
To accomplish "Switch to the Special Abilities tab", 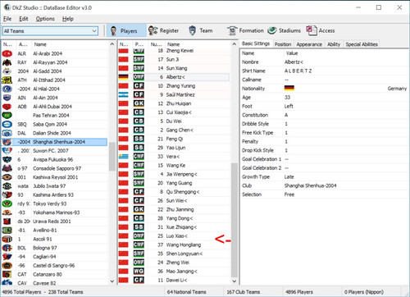I will coord(362,44).
